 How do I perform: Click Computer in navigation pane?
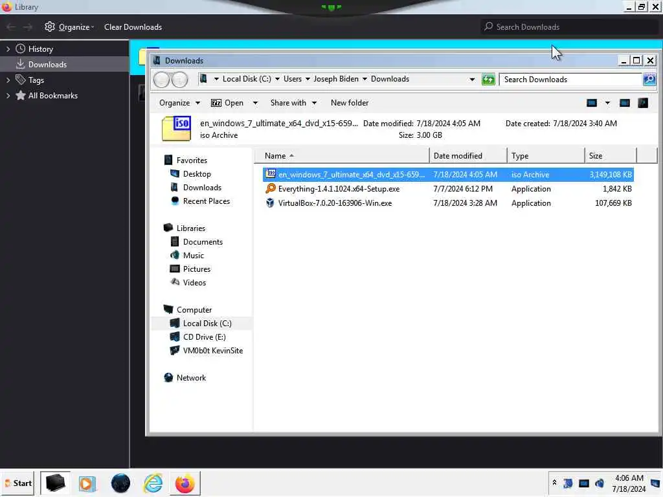(x=194, y=310)
